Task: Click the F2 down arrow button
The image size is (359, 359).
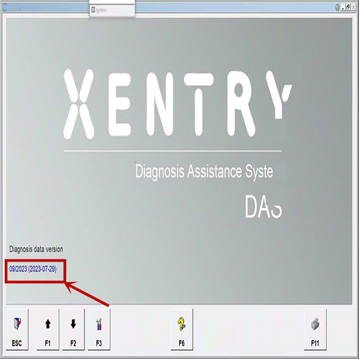Action: [73, 329]
